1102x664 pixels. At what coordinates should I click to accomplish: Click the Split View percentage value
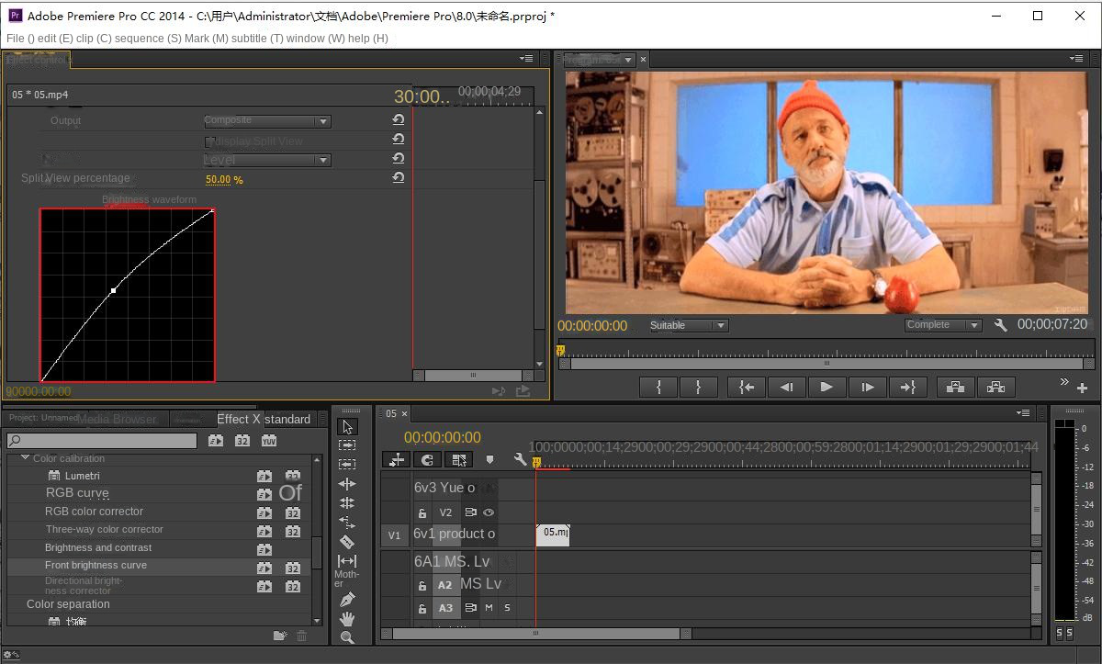[x=224, y=178]
